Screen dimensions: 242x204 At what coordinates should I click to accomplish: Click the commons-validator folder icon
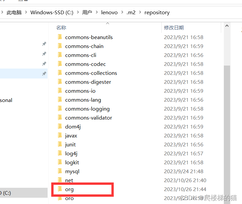tap(60, 118)
